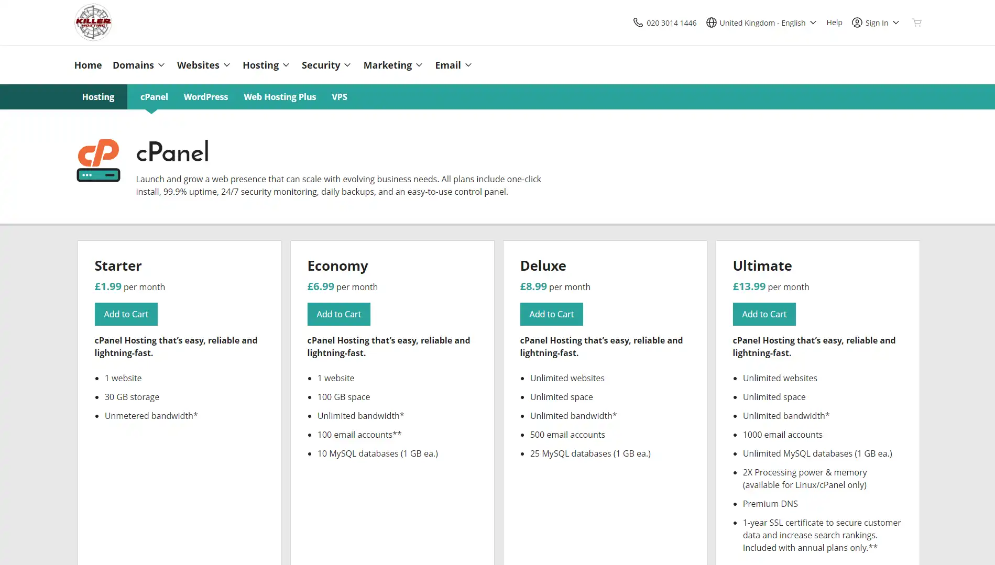Open the VPS tab
995x565 pixels.
[x=339, y=97]
